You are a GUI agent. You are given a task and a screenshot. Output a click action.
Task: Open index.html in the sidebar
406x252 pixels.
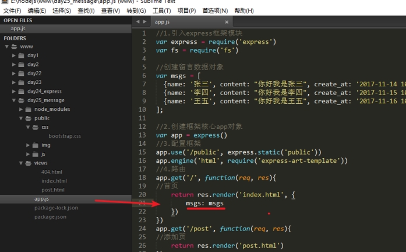tap(54, 181)
